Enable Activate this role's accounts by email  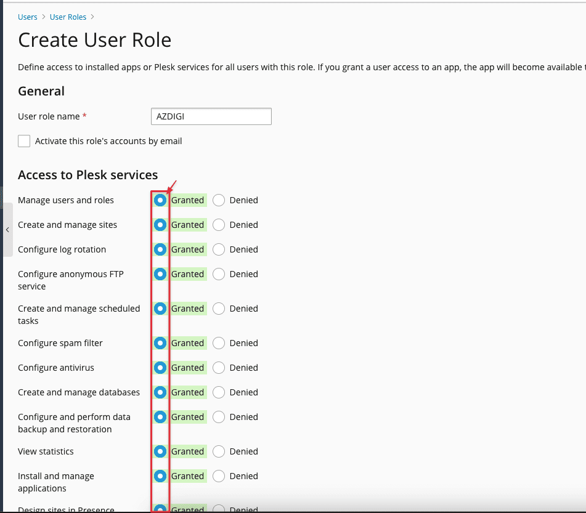24,141
